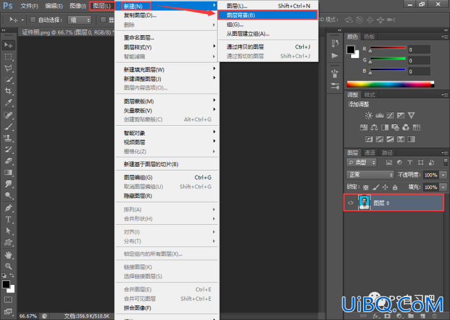The height and width of the screenshot is (320, 450).
Task: Lock layer position with move icon
Action: coord(385,187)
